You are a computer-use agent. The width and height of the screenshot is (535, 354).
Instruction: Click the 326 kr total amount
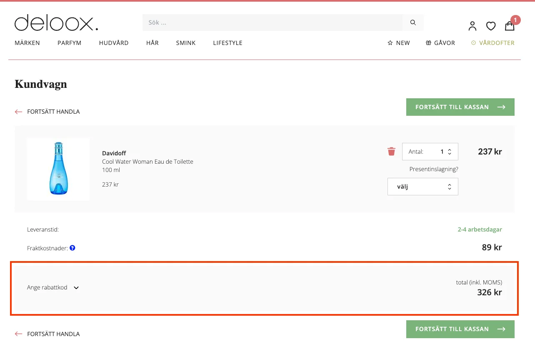click(x=490, y=292)
